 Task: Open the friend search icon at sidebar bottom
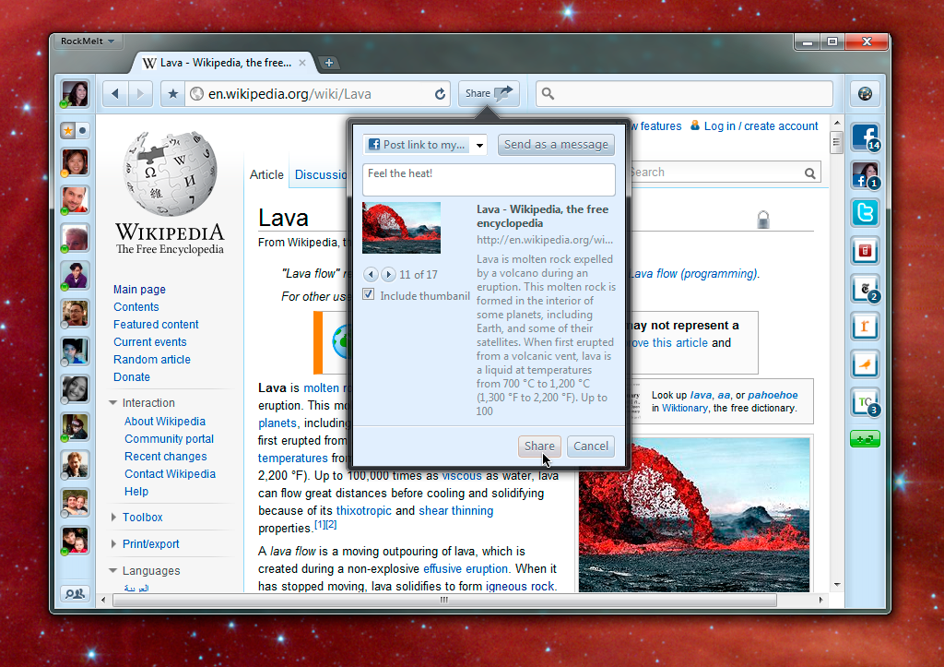click(x=75, y=594)
